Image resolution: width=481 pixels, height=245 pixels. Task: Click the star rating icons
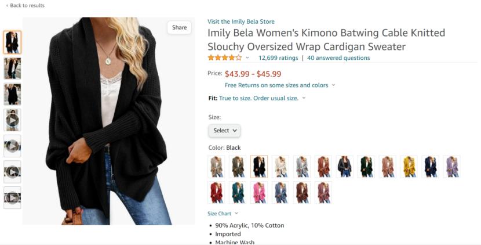[225, 58]
